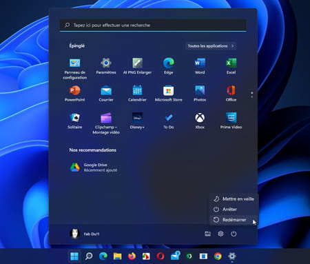Screen dimensions: 310x264
Task: Open the Photos app
Action: [x=200, y=94]
